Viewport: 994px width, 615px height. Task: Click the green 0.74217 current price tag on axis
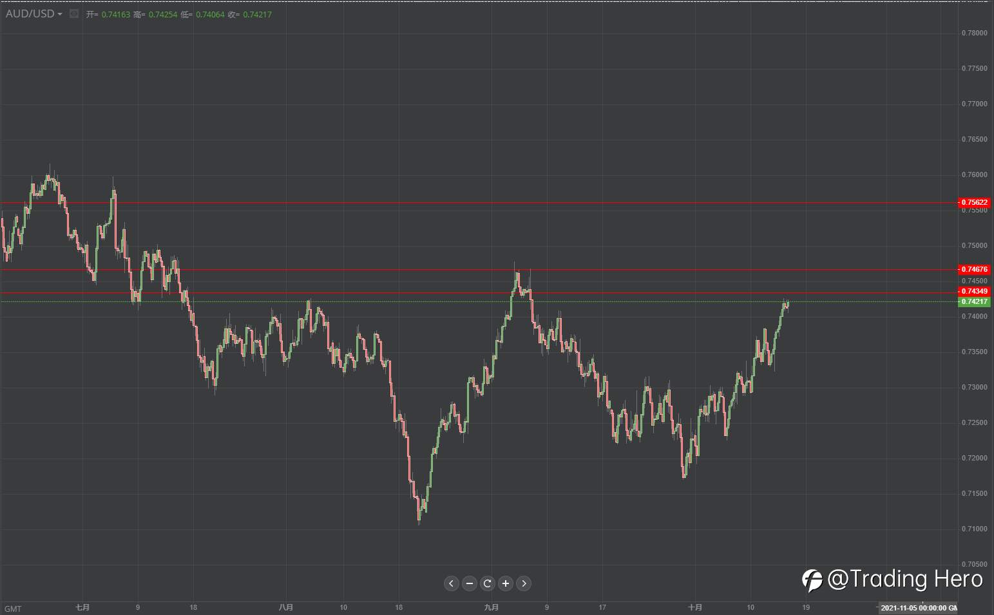pos(974,301)
